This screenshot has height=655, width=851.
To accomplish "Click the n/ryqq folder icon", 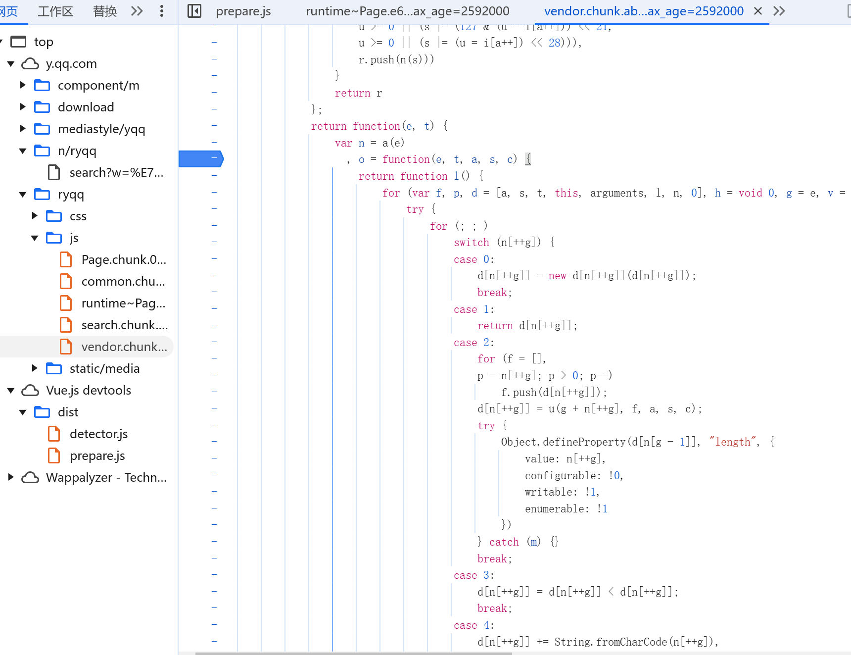I will pyautogui.click(x=42, y=151).
